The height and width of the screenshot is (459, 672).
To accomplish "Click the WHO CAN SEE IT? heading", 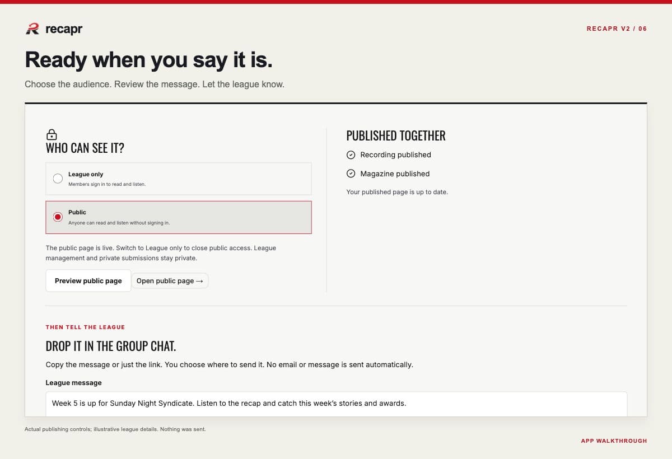I will [85, 148].
